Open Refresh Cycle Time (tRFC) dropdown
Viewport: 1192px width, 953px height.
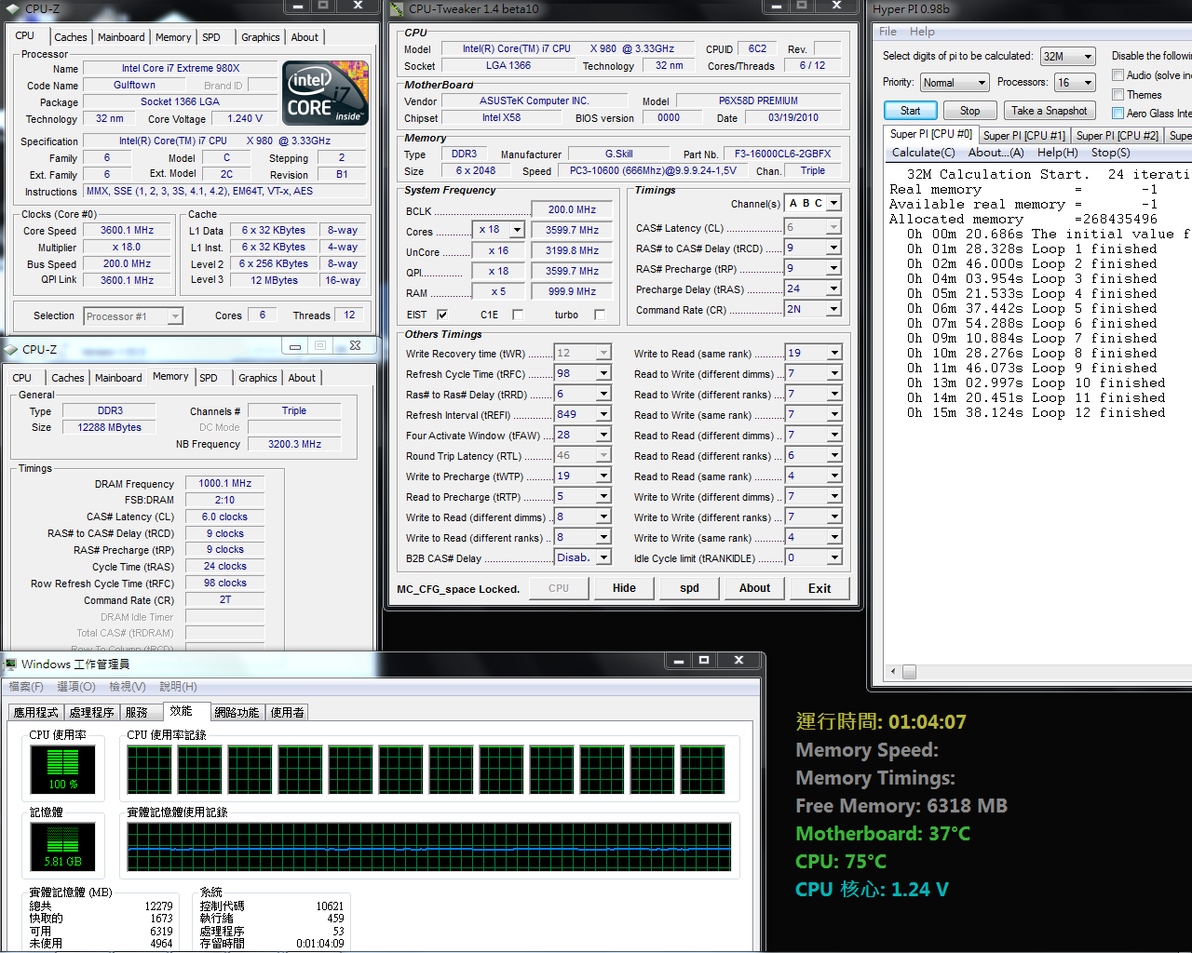[603, 373]
